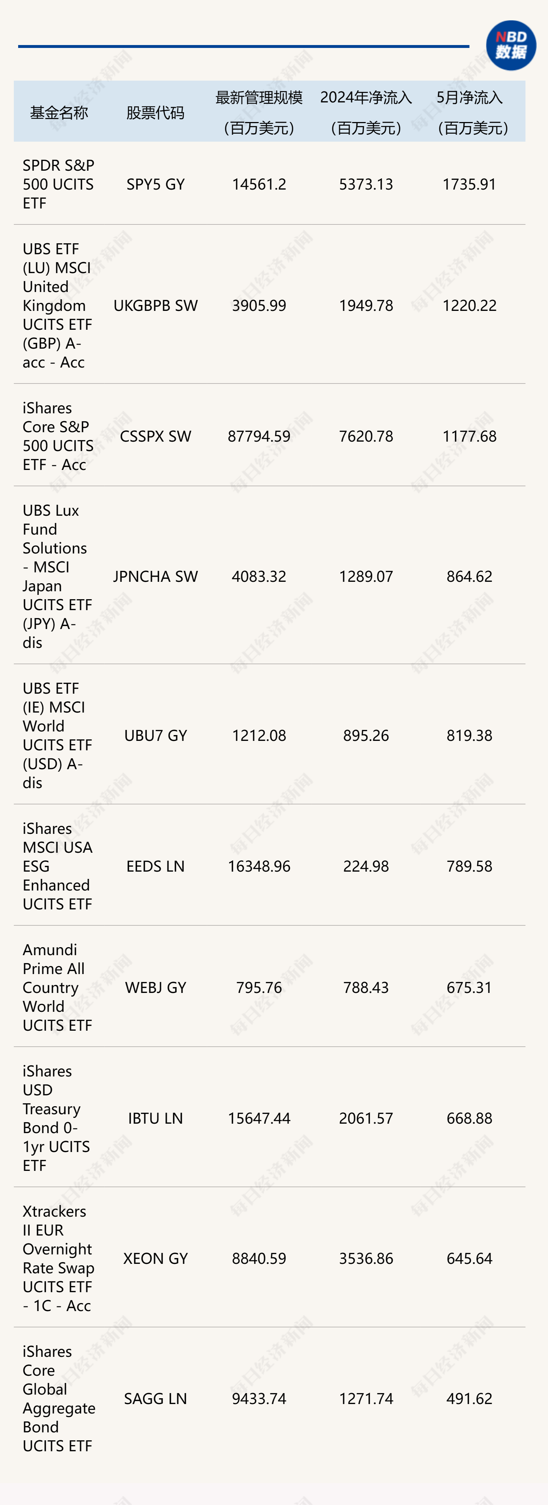The height and width of the screenshot is (1505, 548).
Task: Click the JPNCHA SW ticker code
Action: click(x=156, y=577)
